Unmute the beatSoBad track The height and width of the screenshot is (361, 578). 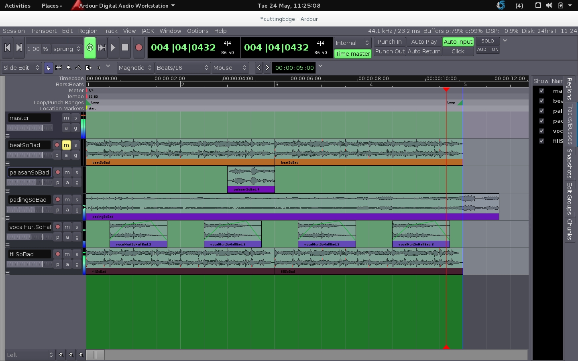(x=66, y=145)
